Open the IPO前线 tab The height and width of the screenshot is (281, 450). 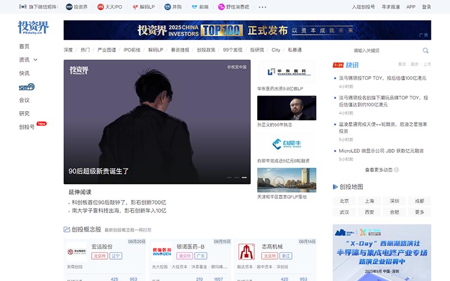132,50
